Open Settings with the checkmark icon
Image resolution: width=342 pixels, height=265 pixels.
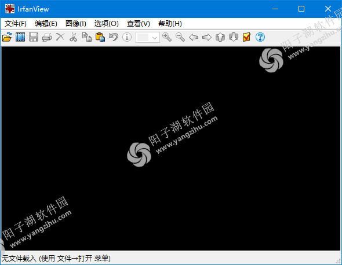247,37
